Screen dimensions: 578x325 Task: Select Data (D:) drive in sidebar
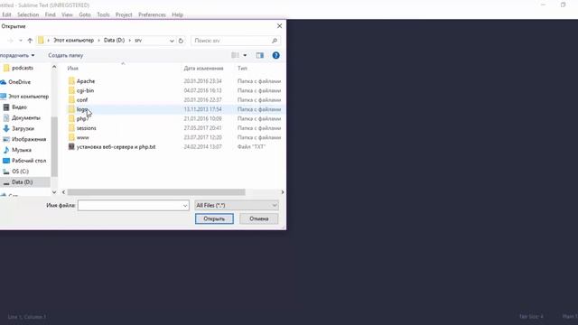coord(22,182)
